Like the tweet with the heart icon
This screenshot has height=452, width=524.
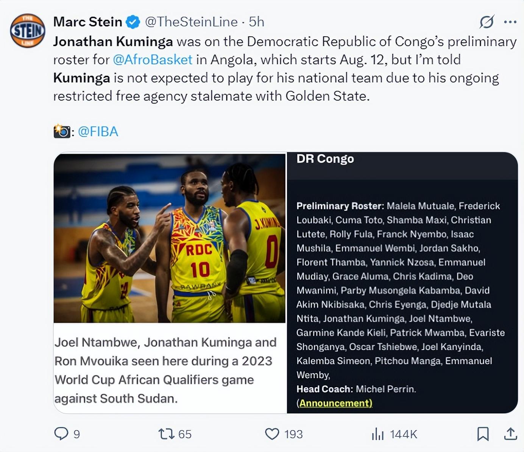pyautogui.click(x=272, y=433)
